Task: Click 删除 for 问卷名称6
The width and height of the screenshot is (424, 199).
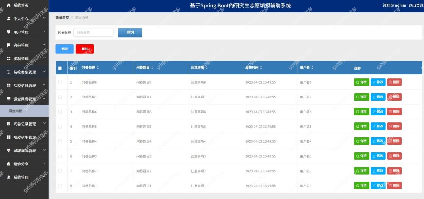Action: 394,112
